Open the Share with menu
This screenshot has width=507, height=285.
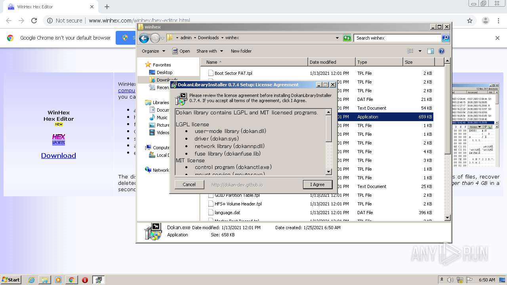click(x=210, y=51)
